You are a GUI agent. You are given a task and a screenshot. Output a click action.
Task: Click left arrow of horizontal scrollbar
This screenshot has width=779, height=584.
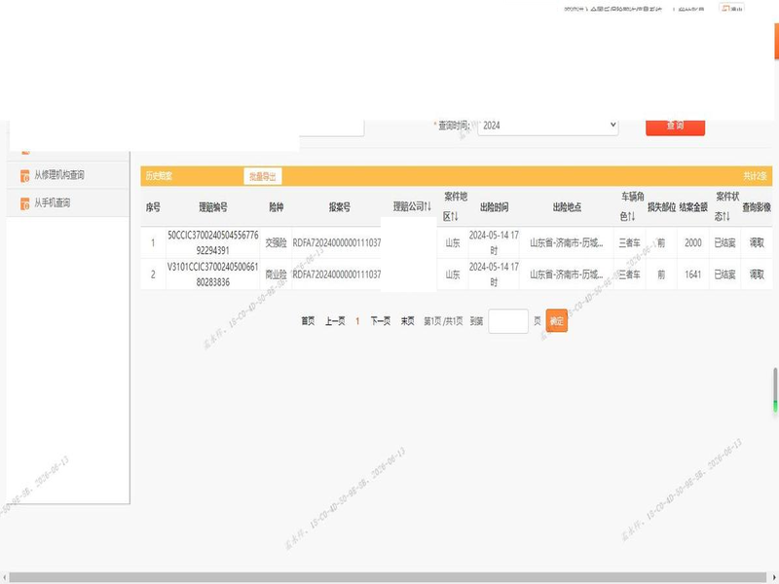click(5, 577)
